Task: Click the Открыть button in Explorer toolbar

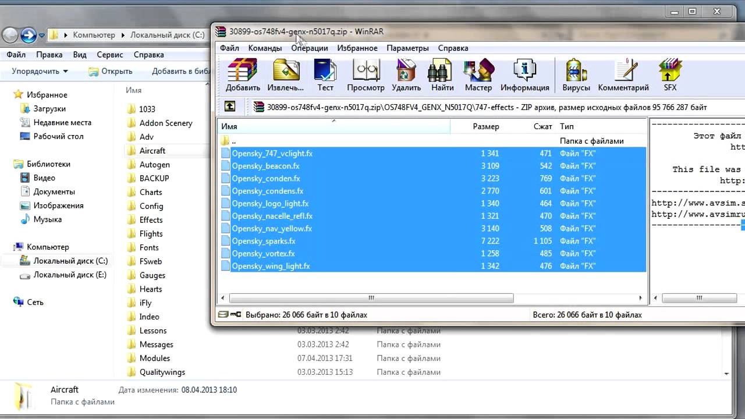Action: 110,71
